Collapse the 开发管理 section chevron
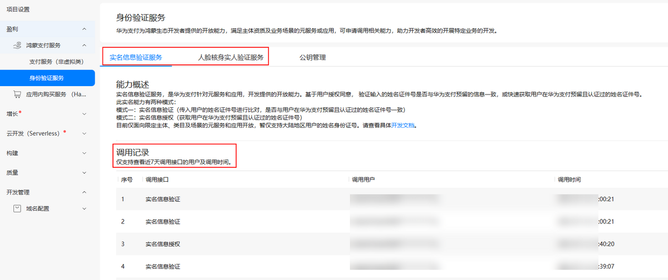Screen dimensions: 668x280 tap(84, 192)
